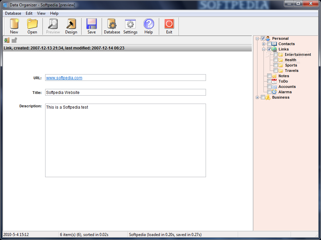Check the Alarms checkbox

tap(270, 92)
